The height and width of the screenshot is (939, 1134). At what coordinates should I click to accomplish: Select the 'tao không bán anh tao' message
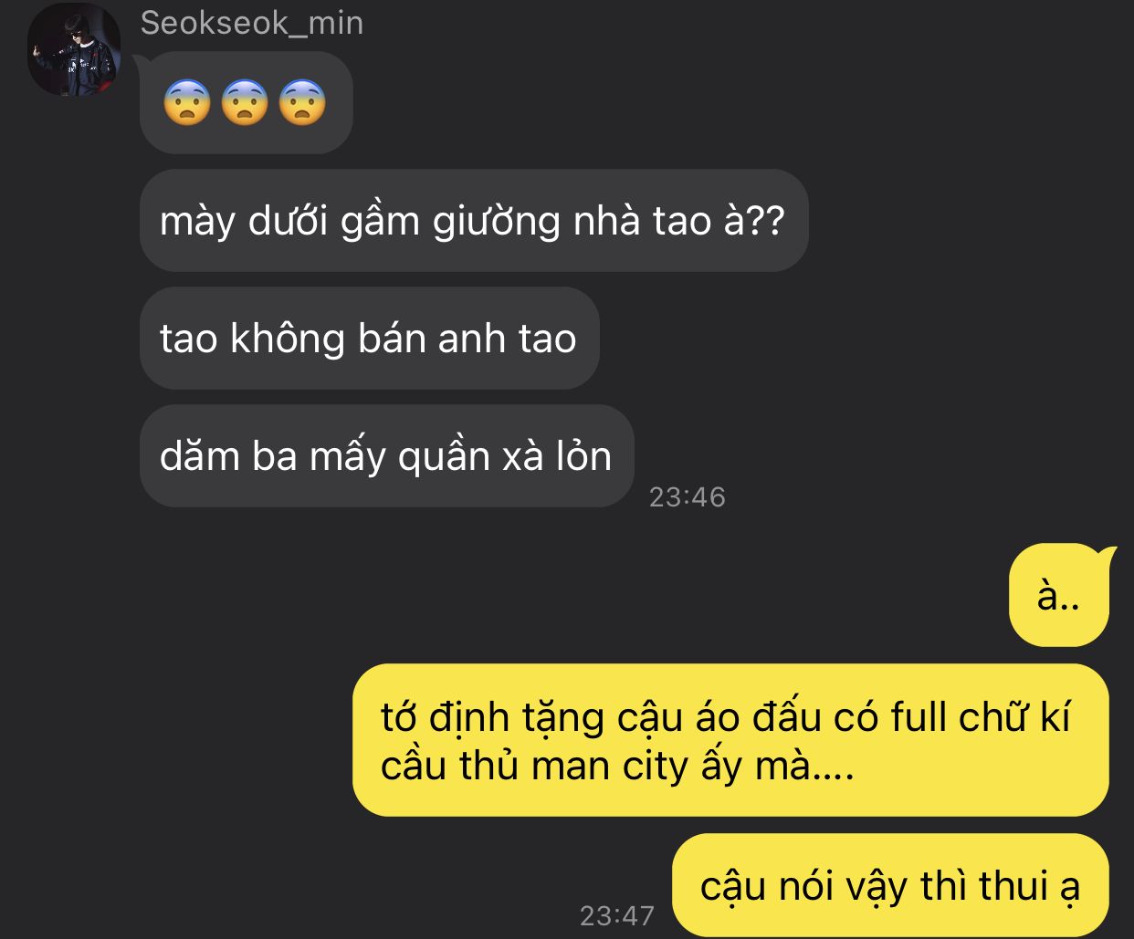point(369,339)
